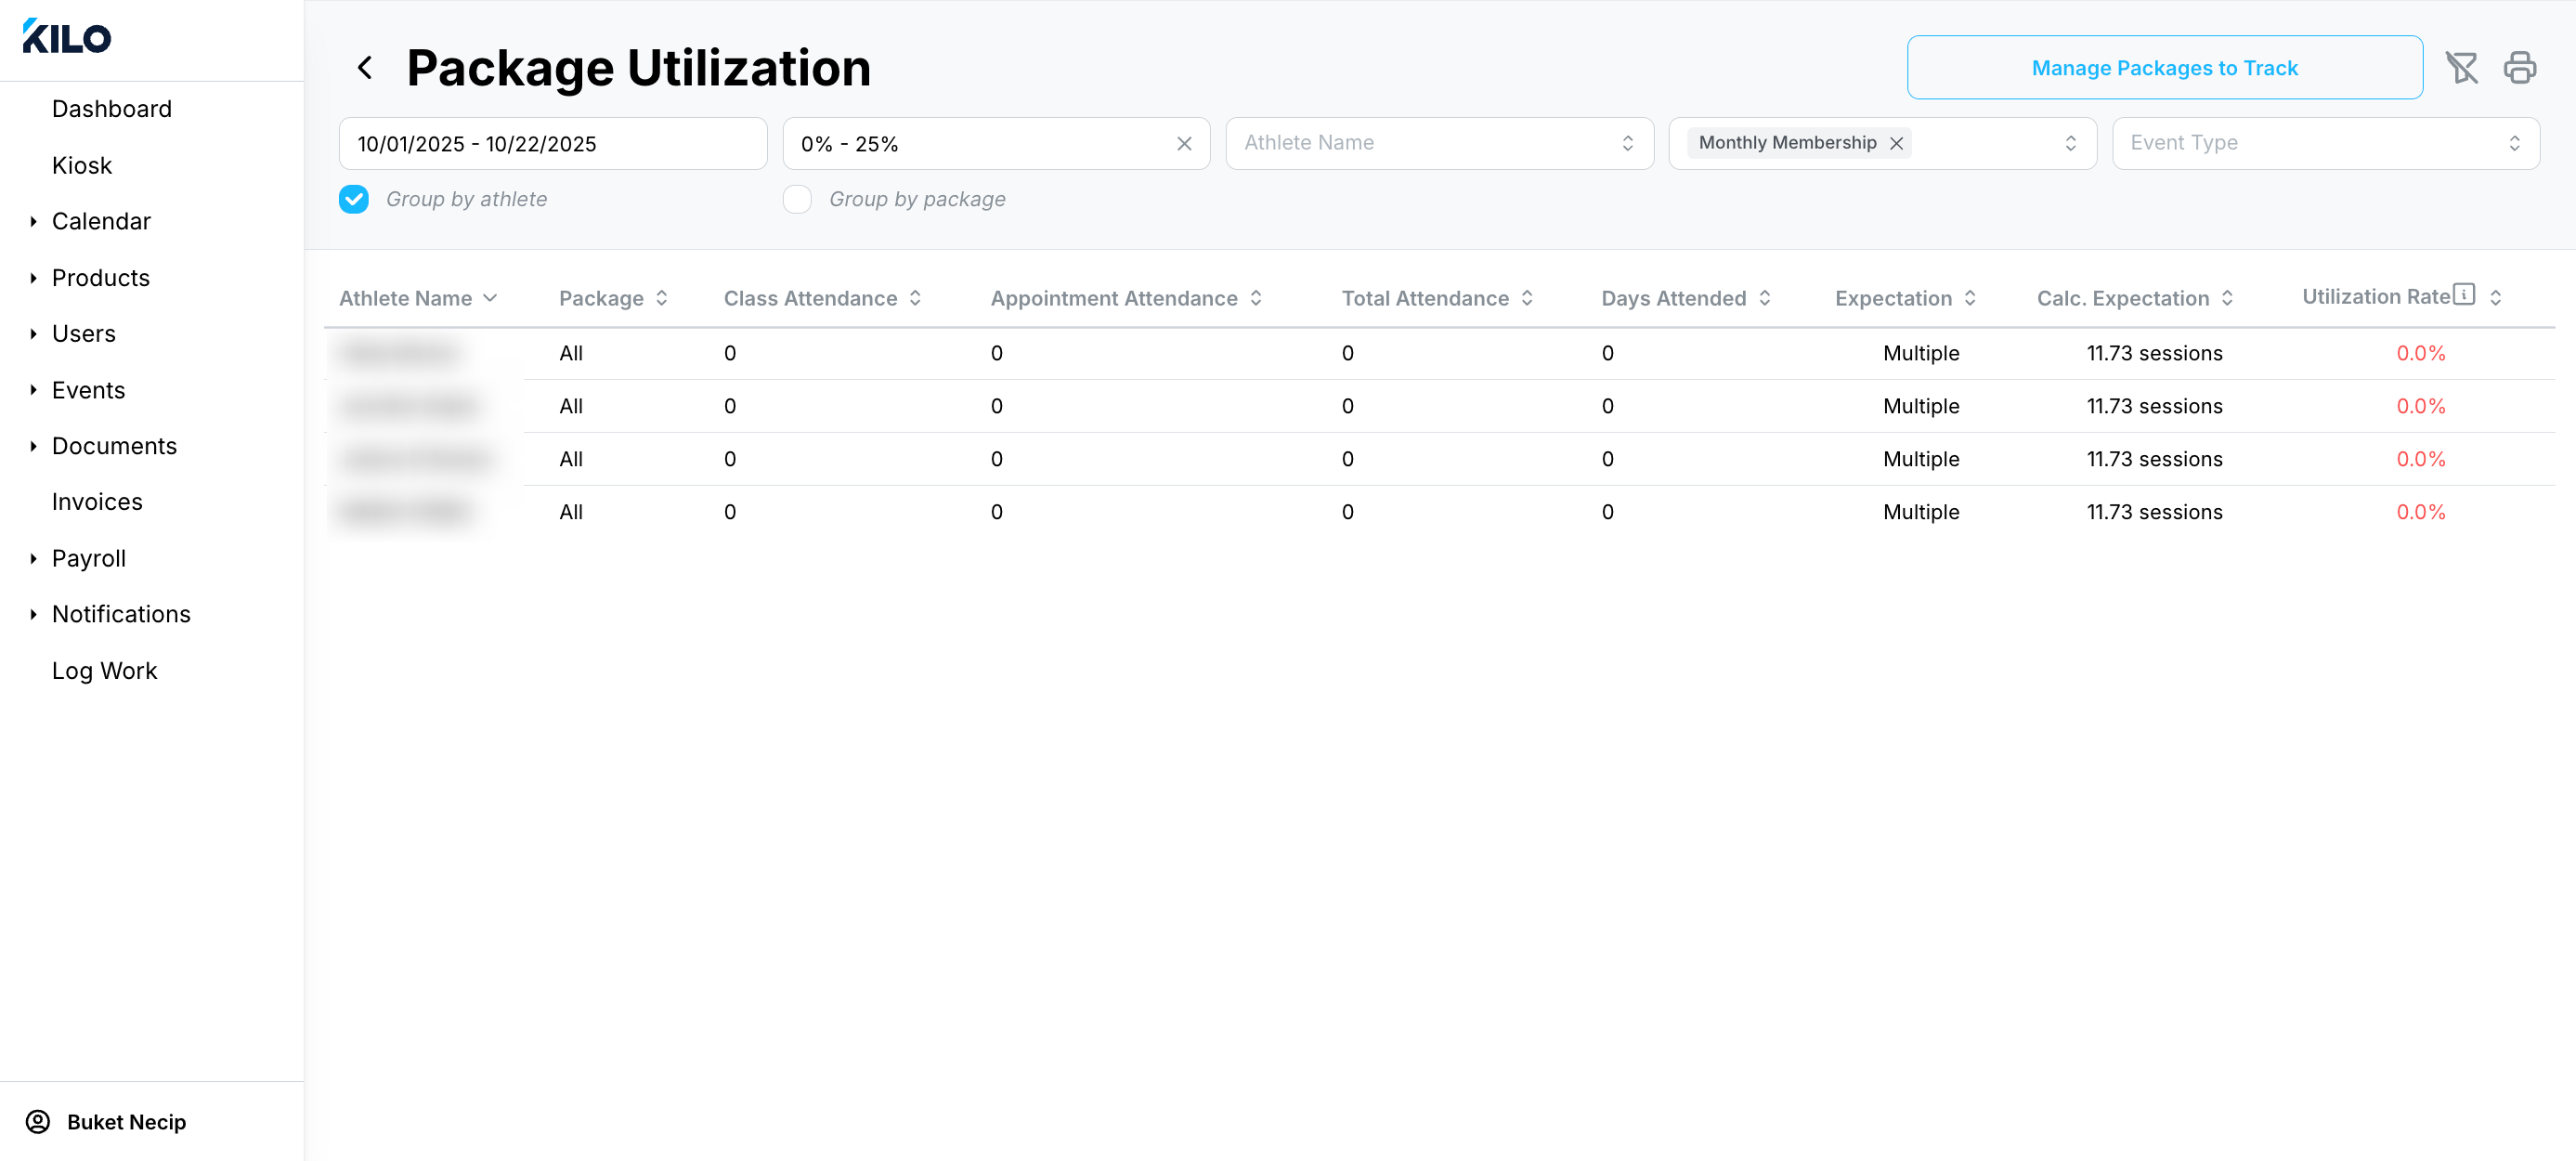Open the Event Type dropdown
Image resolution: width=2576 pixels, height=1161 pixels.
point(2325,143)
